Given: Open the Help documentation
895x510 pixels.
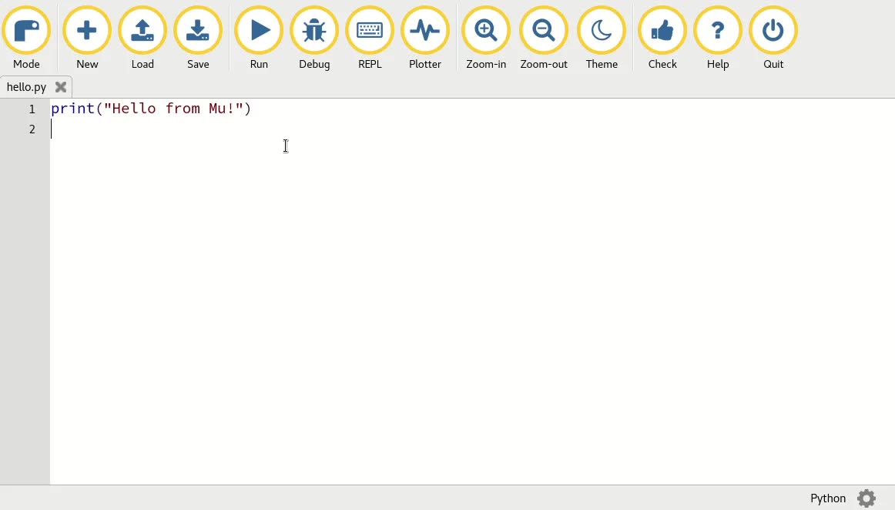Looking at the screenshot, I should 718,39.
